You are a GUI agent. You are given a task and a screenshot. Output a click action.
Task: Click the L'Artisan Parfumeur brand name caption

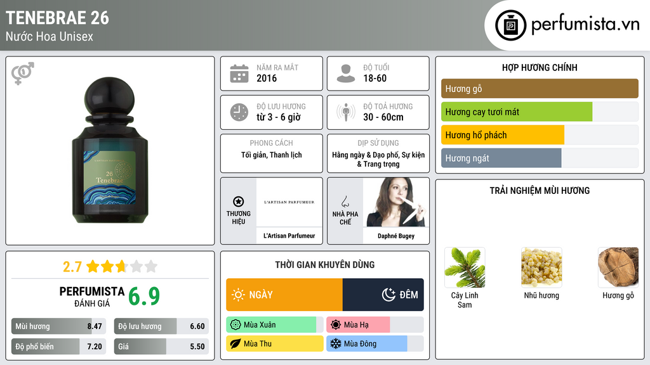[x=289, y=236]
